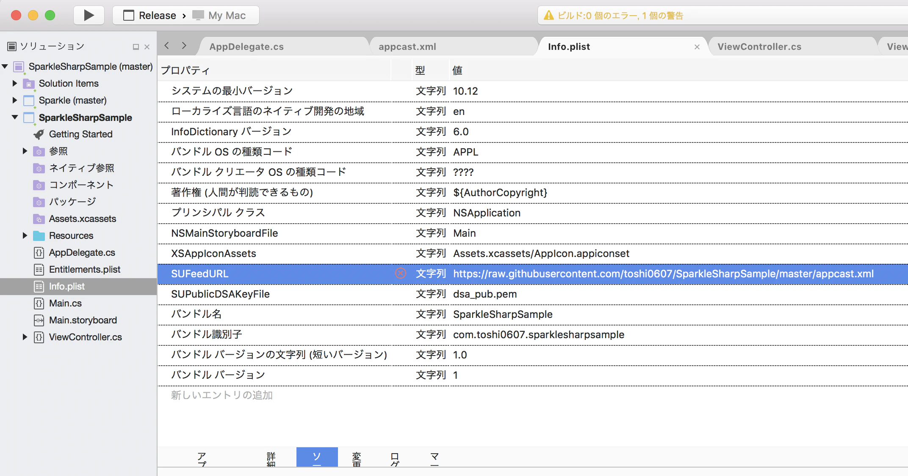Close the Info.plist tab
The image size is (908, 476).
697,47
